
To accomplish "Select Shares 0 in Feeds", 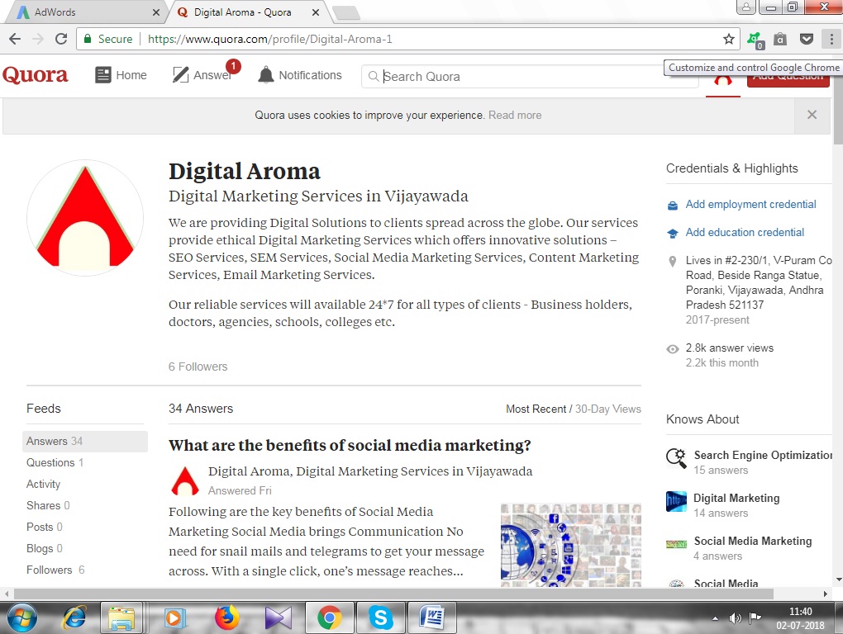I will click(x=48, y=506).
